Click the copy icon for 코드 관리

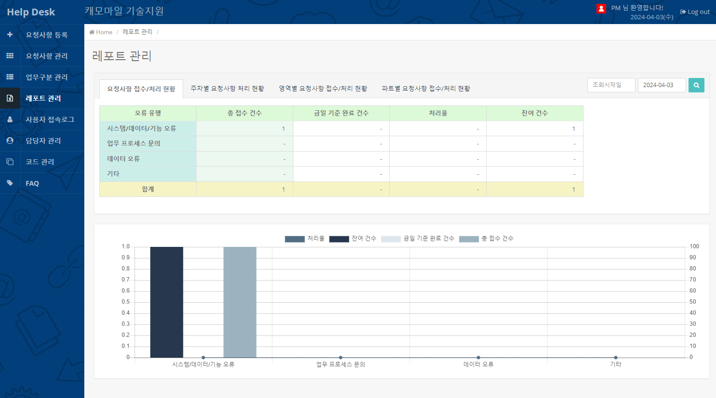10,162
